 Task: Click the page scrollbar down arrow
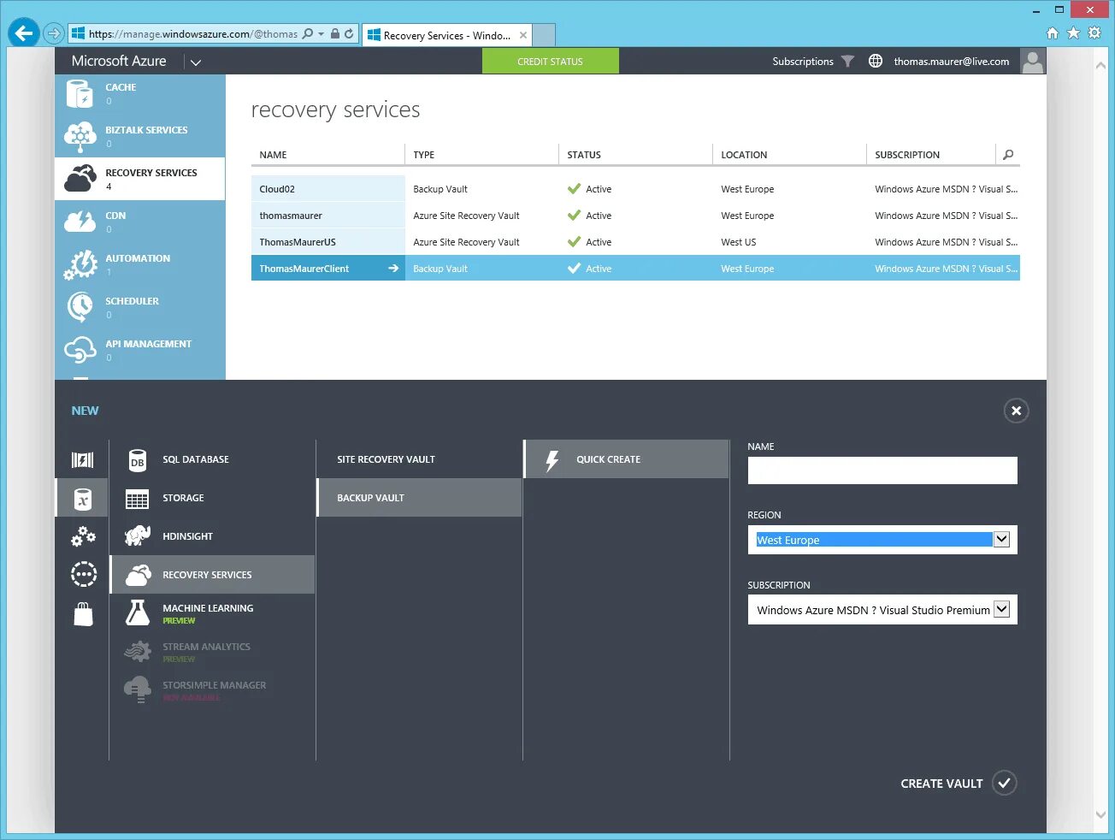click(x=1101, y=815)
